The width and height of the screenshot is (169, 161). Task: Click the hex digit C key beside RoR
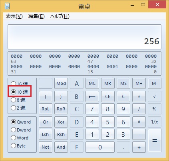coord(77,109)
